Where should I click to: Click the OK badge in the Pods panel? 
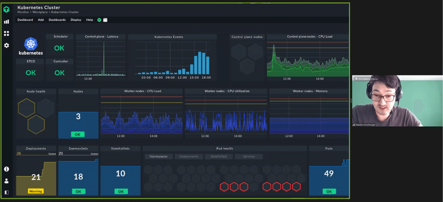pyautogui.click(x=329, y=192)
